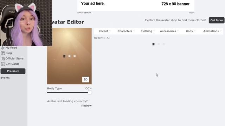The image size is (225, 126).
Task: Click the Official Store cart icon
Action: point(3,58)
